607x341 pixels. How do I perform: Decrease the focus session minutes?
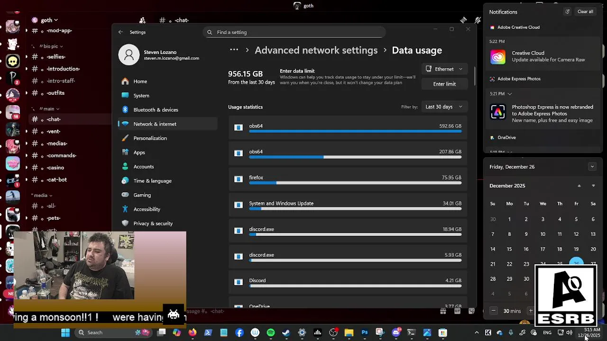point(493,311)
